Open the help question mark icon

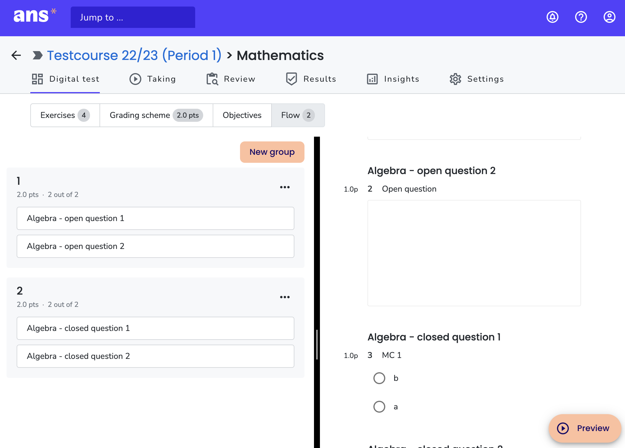point(581,17)
